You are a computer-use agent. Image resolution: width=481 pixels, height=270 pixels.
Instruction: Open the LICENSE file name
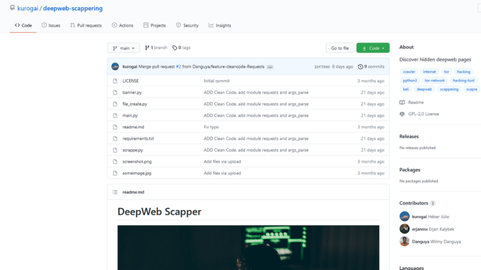(131, 81)
